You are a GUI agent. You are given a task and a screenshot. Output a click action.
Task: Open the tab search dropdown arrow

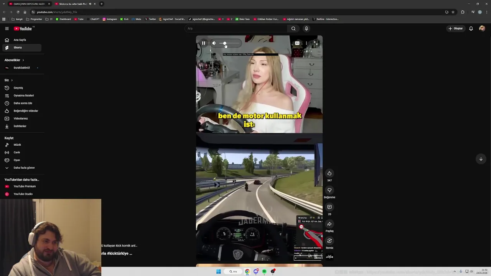pos(3,4)
